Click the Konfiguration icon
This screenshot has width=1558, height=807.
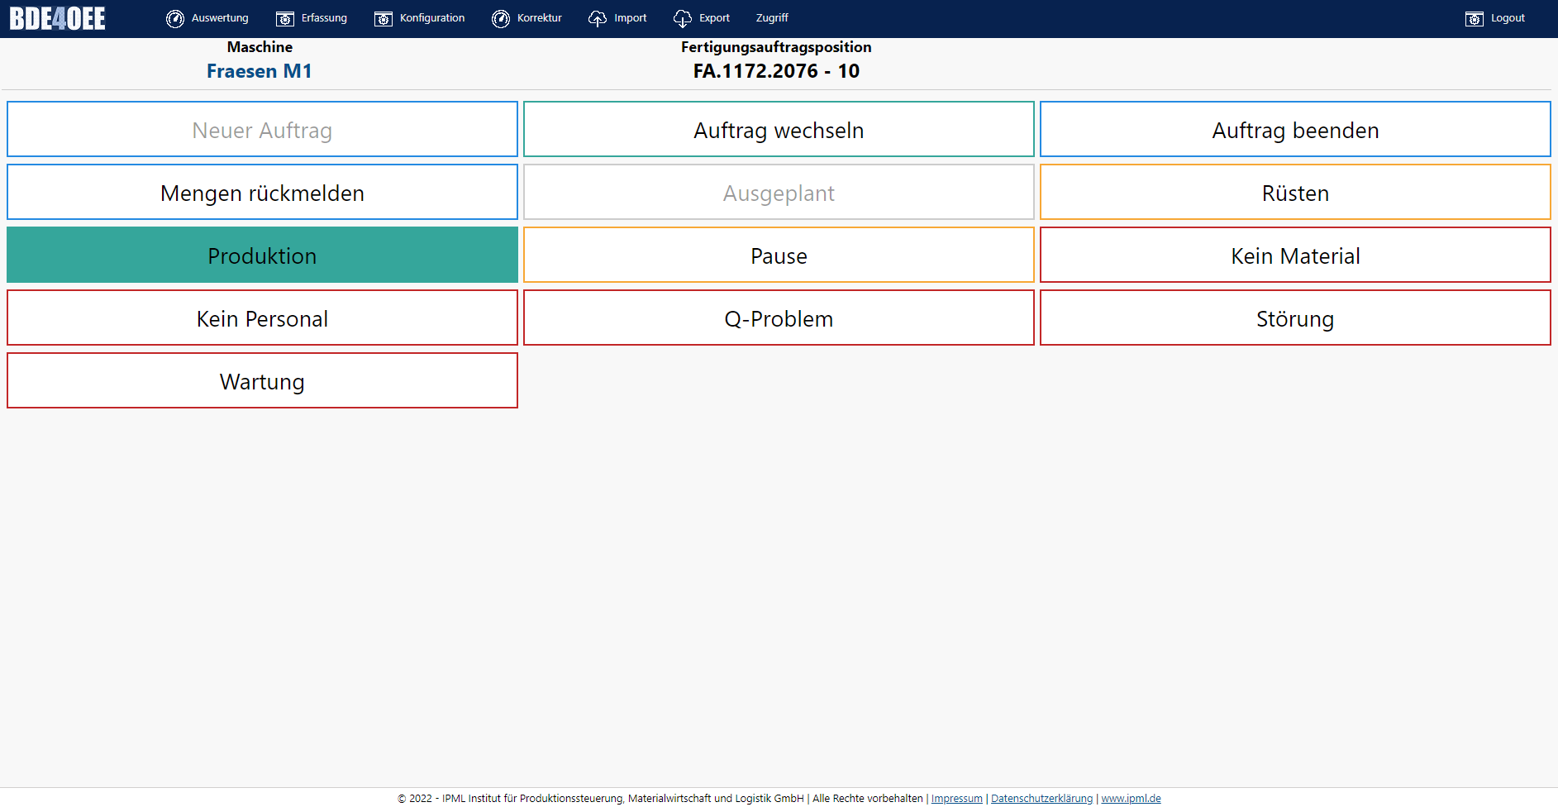(x=384, y=18)
